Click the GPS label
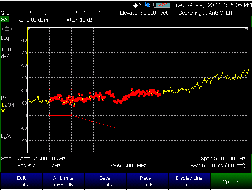Image resolution: width=252 pixels, height=190 pixels. 5,13
